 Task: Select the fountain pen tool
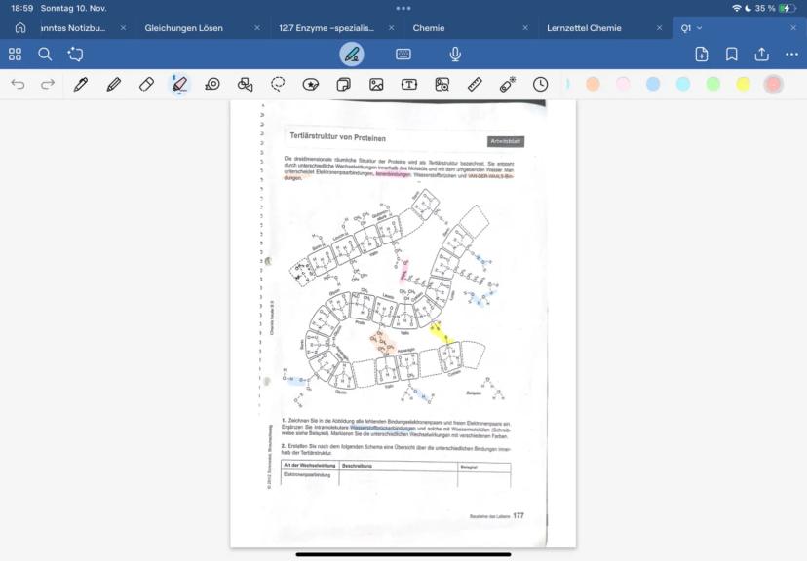point(81,85)
